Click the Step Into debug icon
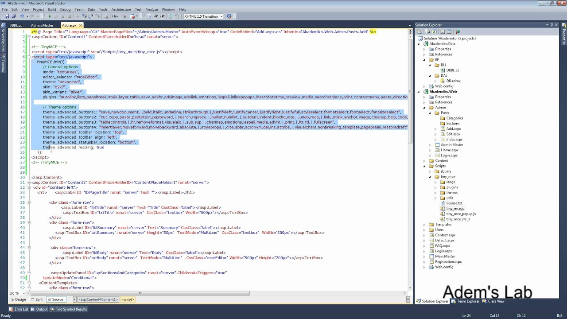 tap(84, 16)
